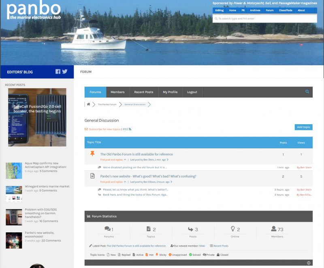
Task: Open Panbo's new website, woooohoooo! post
Action: tap(39, 234)
